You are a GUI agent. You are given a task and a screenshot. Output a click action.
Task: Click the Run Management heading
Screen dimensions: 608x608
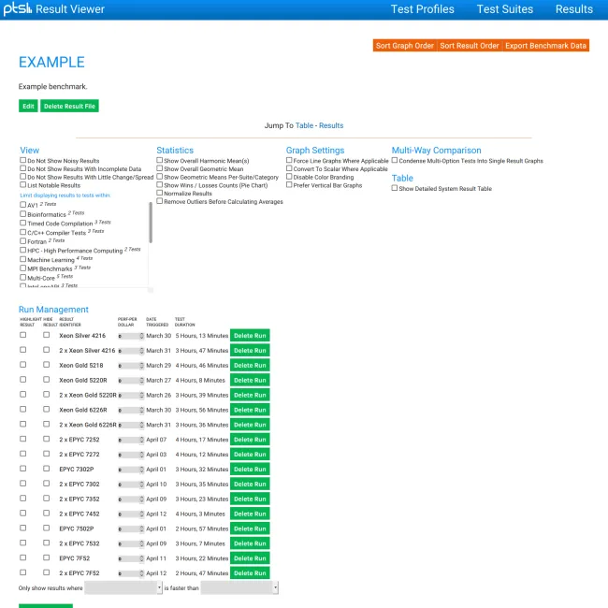(53, 310)
